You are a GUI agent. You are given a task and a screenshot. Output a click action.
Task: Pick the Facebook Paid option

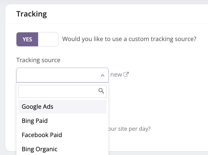(x=42, y=135)
